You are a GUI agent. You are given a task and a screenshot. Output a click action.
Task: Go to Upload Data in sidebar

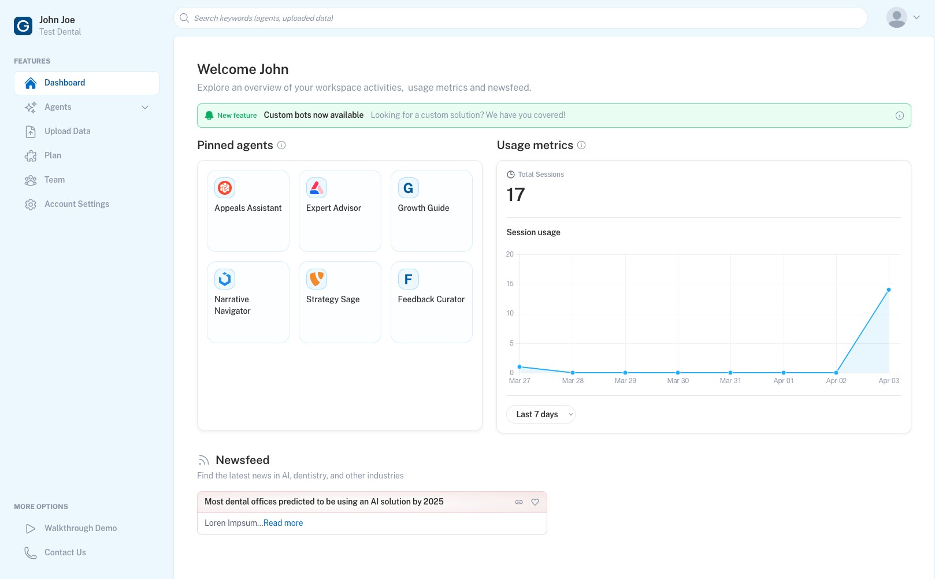click(67, 131)
